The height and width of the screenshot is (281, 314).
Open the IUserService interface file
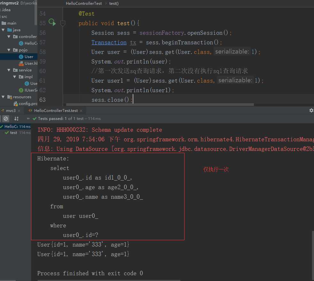28,90
